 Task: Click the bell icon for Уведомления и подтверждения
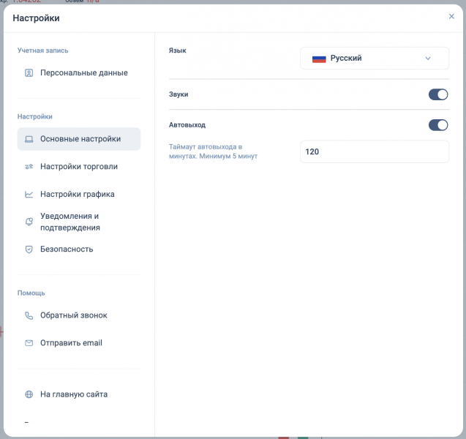pyautogui.click(x=29, y=222)
